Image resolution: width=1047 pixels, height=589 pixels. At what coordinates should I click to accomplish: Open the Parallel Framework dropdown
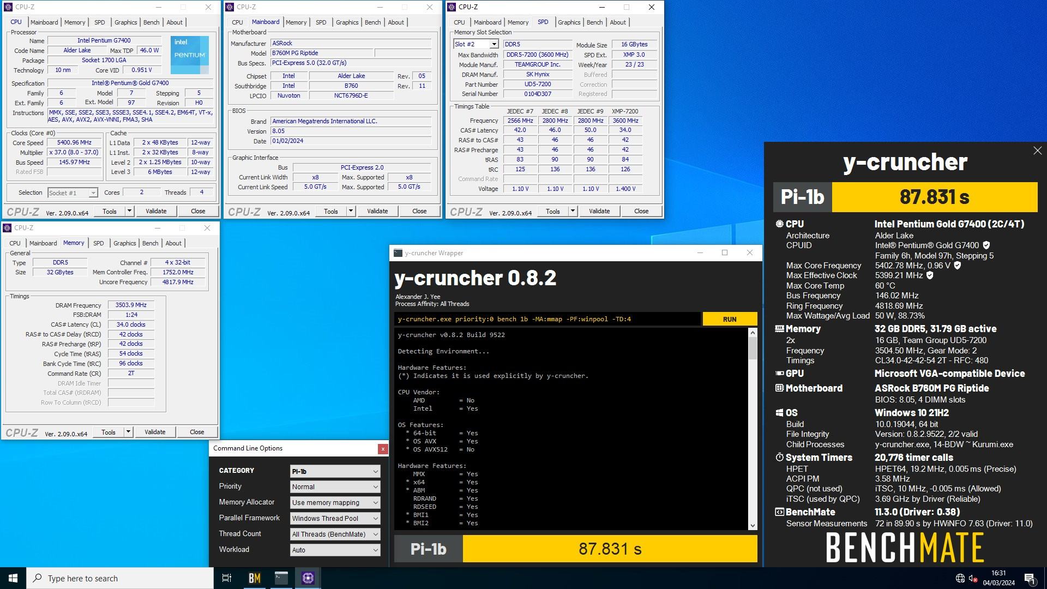click(x=335, y=519)
